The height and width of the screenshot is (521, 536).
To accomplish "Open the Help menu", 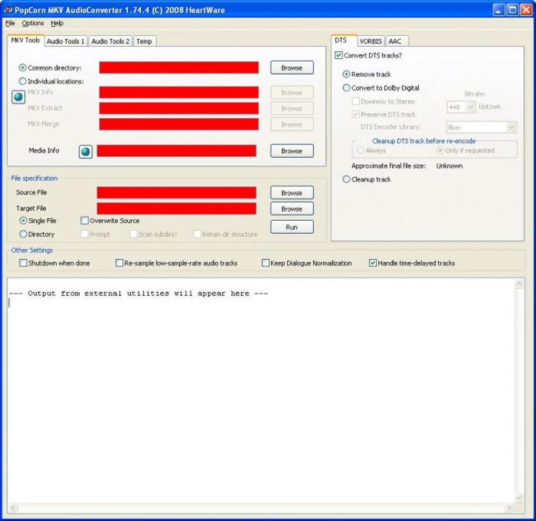I will [57, 23].
